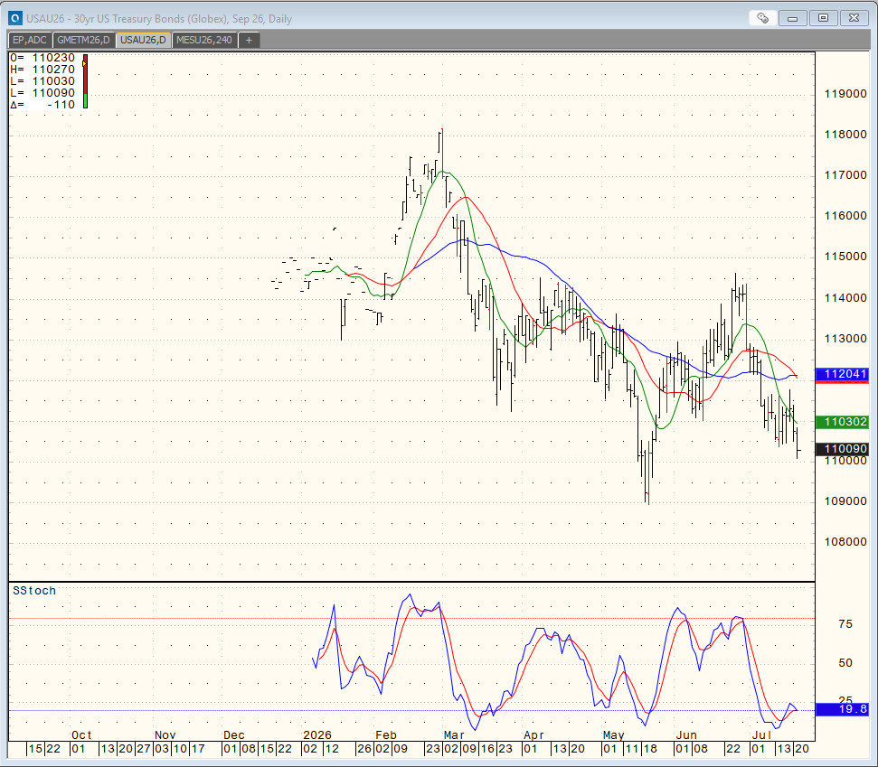Click the Mar month label on time axis
Image resolution: width=878 pixels, height=767 pixels.
click(x=454, y=735)
